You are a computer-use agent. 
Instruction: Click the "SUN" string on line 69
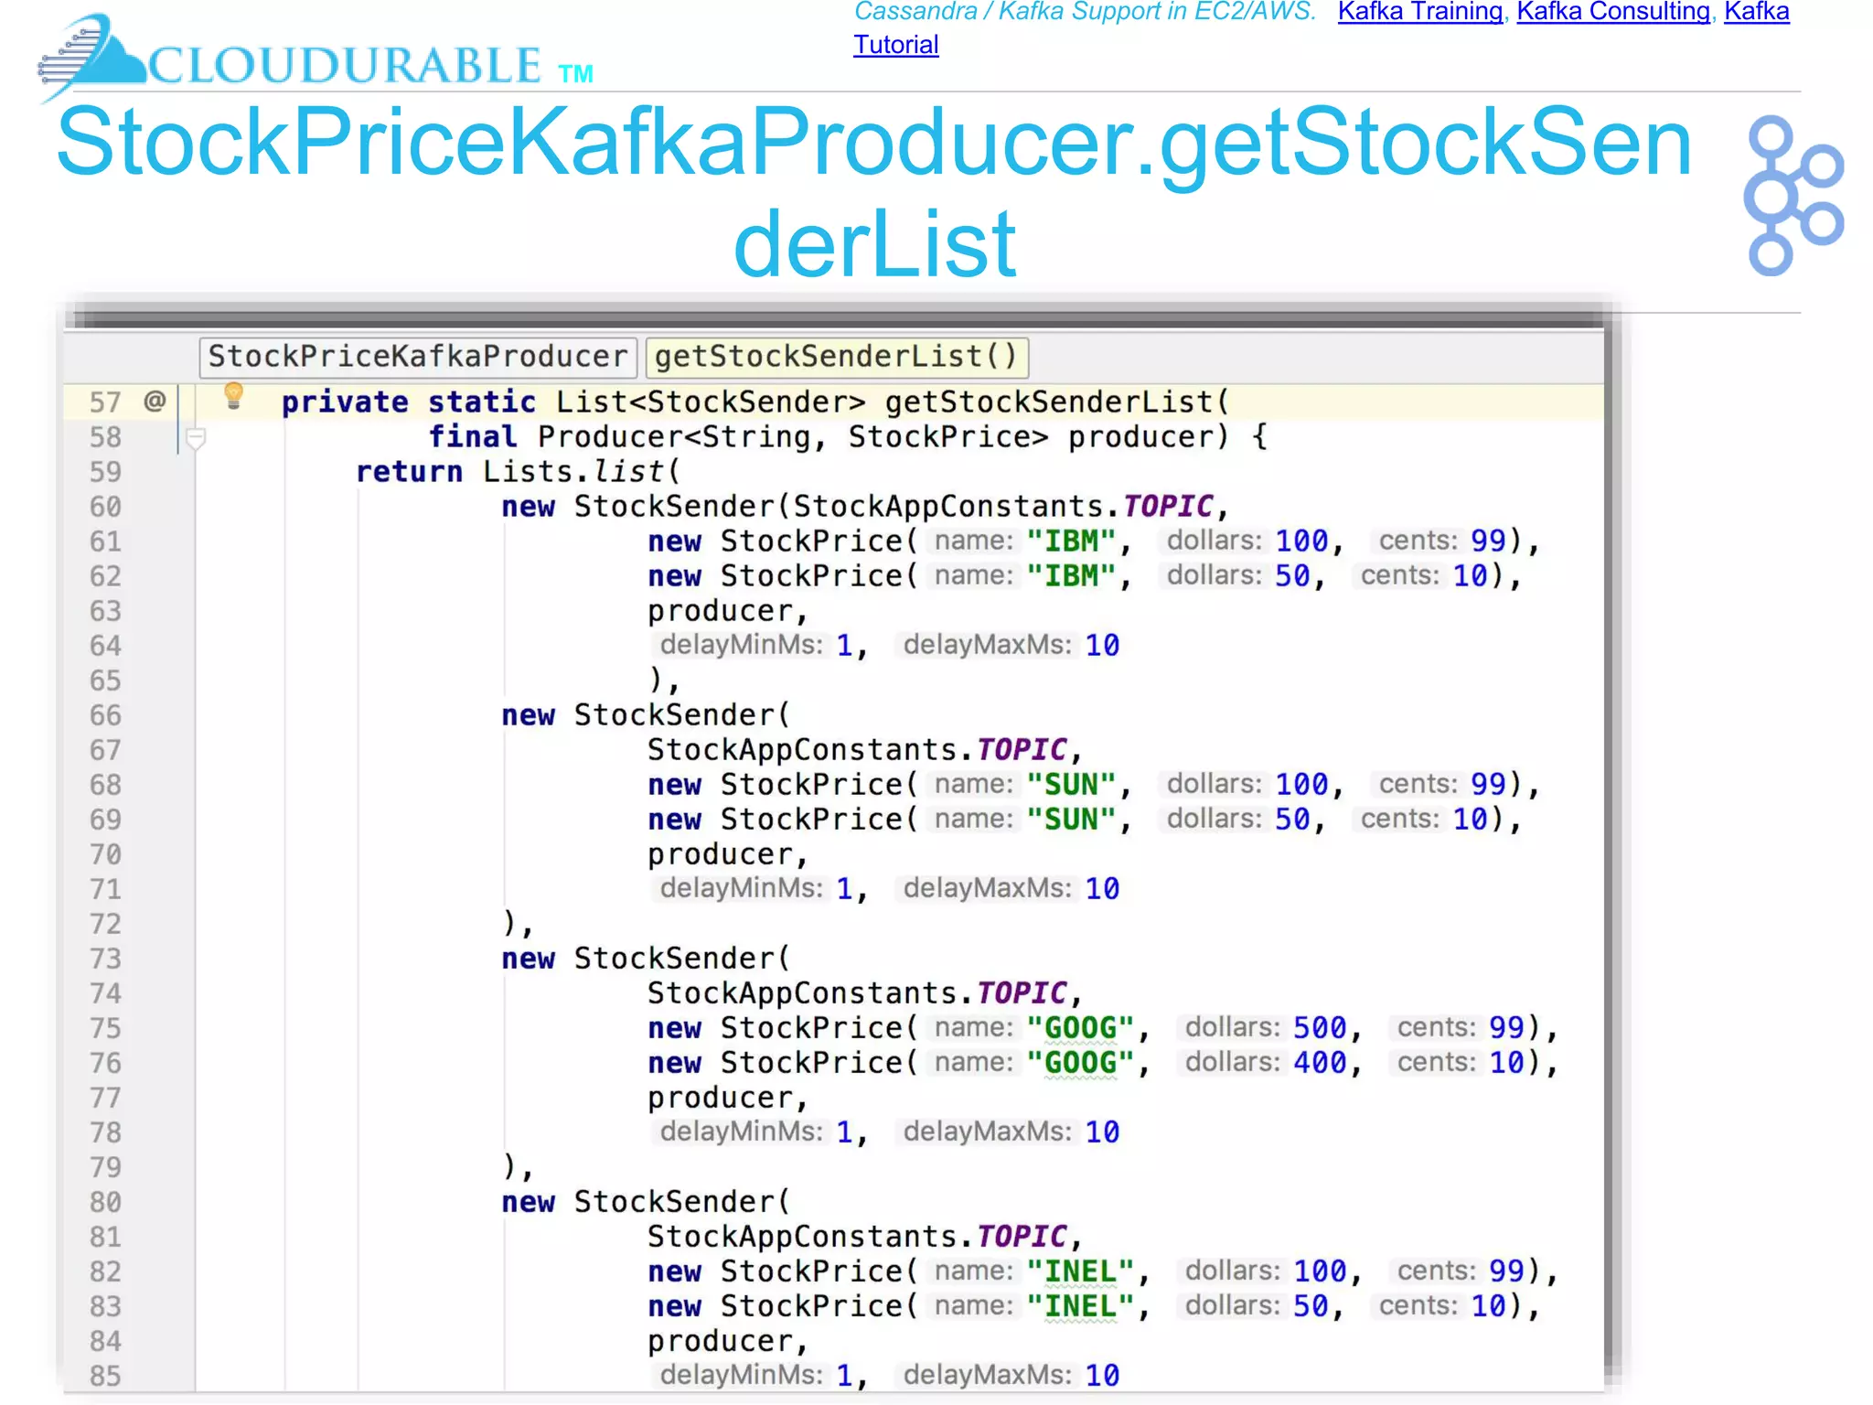click(x=1071, y=820)
